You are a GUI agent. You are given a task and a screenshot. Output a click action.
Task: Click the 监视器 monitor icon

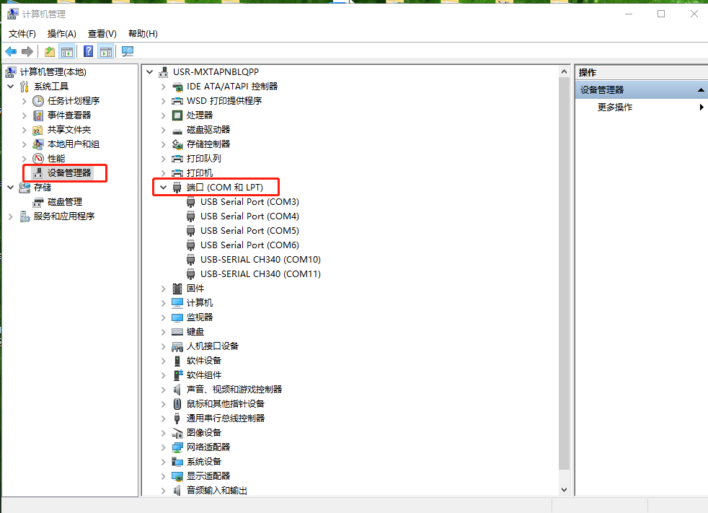point(177,317)
